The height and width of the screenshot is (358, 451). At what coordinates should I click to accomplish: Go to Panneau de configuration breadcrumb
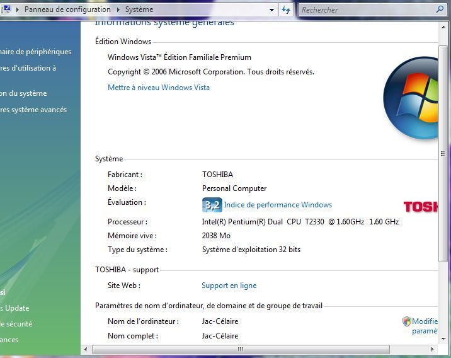pyautogui.click(x=67, y=10)
